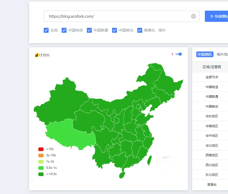Click the URL input field
Viewport: 228px width, 194px height.
coord(117,16)
